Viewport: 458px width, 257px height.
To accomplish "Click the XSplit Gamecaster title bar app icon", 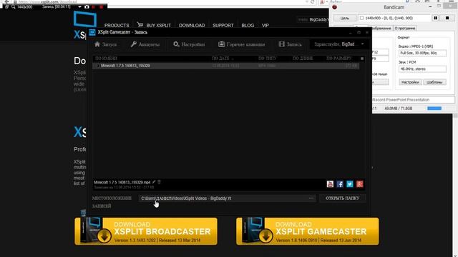I will coord(92,32).
